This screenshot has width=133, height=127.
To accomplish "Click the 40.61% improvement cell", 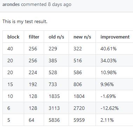I will tap(114, 49).
